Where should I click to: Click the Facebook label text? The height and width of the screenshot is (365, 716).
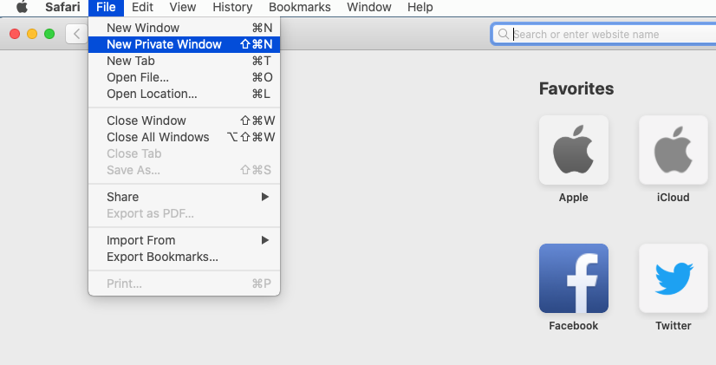pyautogui.click(x=574, y=326)
